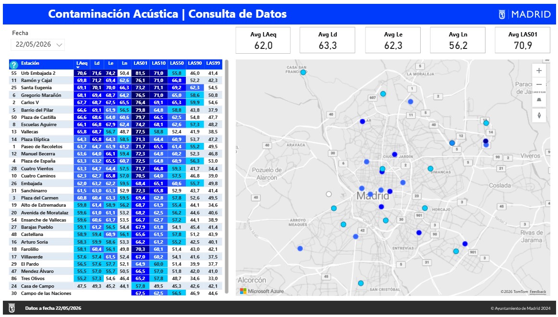Select the Ramón y Cajal station row
Viewport: 558px width, 317px height.
coord(116,80)
